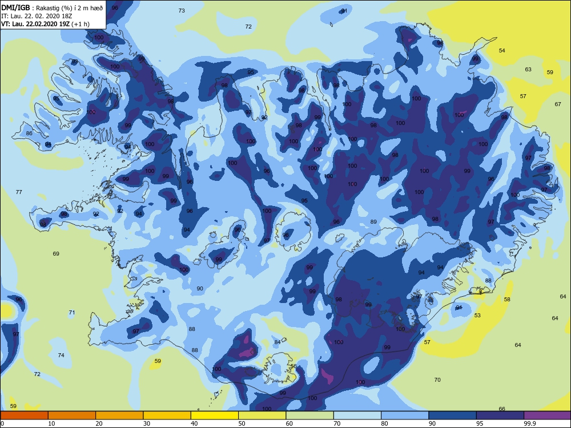The width and height of the screenshot is (571, 428).
Task: Select the yellow-green 50–60 legend swatch
Action: 262,415
